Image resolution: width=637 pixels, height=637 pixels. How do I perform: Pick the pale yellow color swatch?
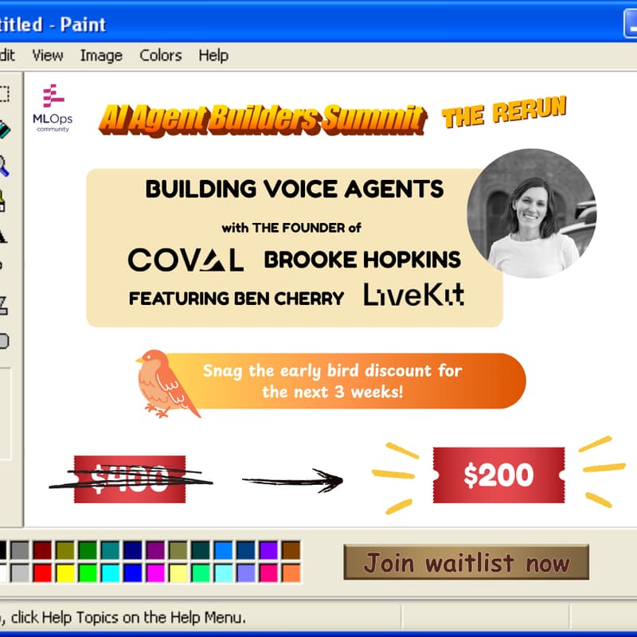[x=178, y=573]
